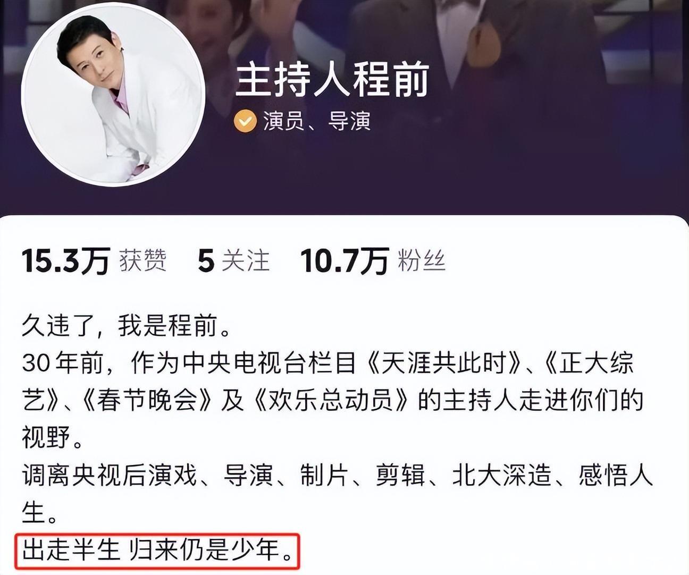Click the red-boxed 出走半生 归来仍是少年 line
Screen dimensions: 689x575
coord(158,550)
